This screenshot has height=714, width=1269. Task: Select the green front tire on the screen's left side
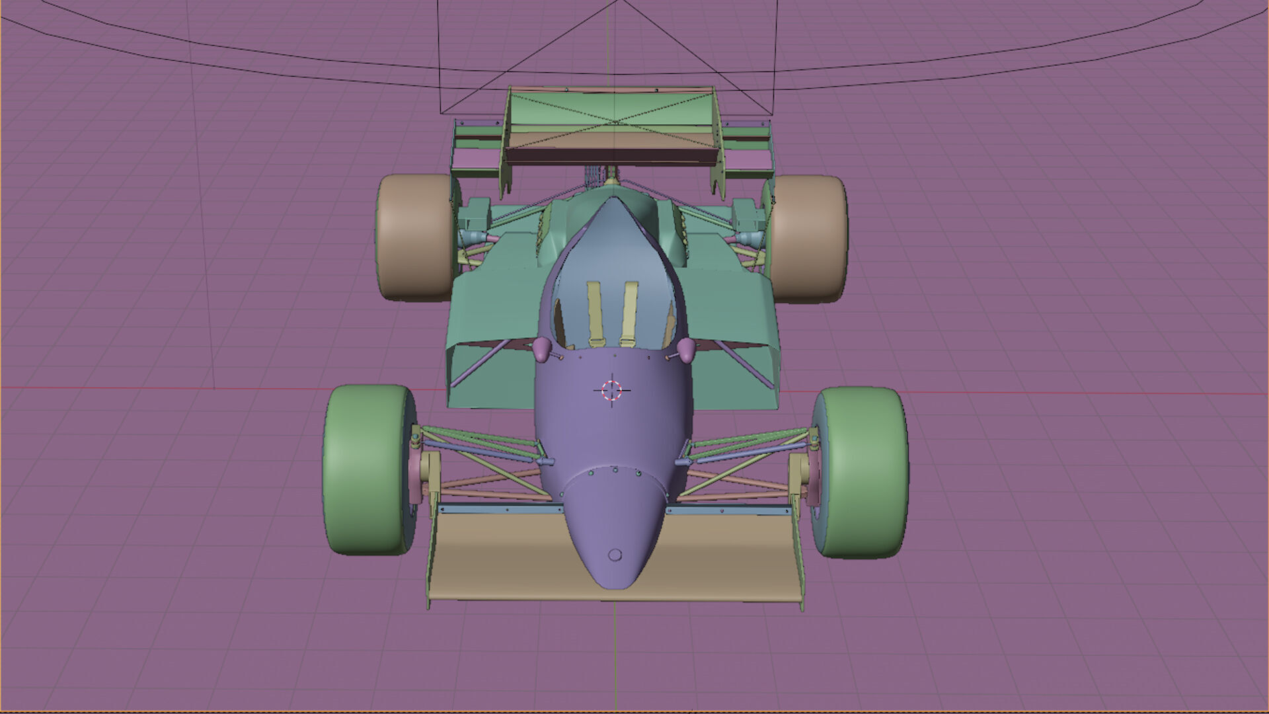(x=367, y=470)
